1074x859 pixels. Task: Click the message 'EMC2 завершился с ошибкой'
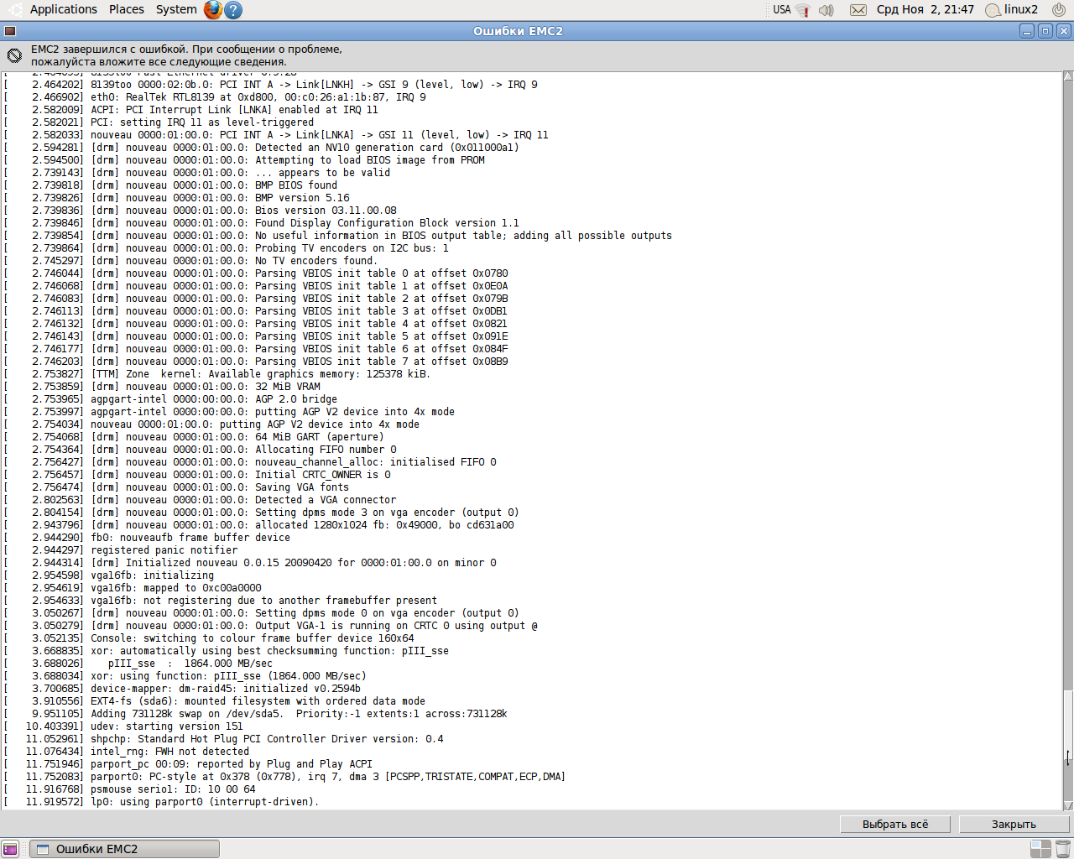coord(186,55)
